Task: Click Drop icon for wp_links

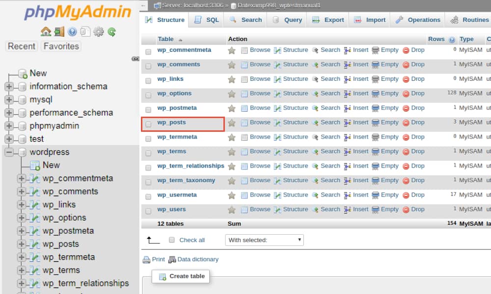Action: pyautogui.click(x=406, y=79)
